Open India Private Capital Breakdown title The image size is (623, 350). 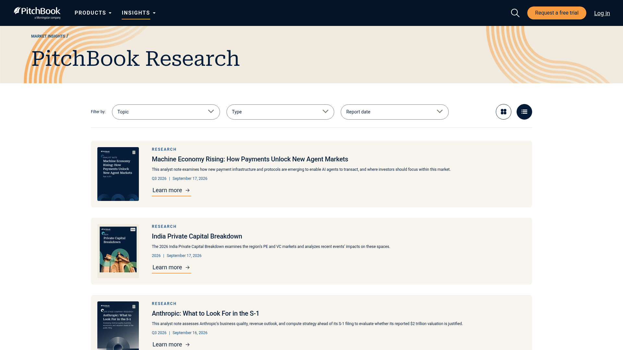click(197, 236)
